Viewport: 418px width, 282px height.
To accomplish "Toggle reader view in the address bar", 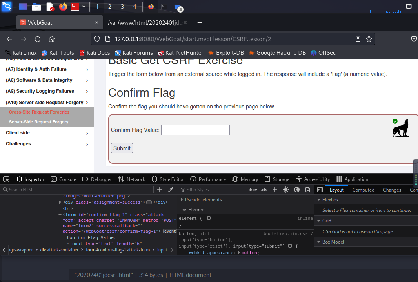I will point(358,39).
